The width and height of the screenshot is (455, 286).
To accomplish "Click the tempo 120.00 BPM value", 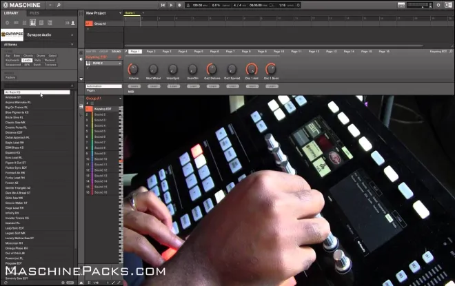I will (x=199, y=6).
